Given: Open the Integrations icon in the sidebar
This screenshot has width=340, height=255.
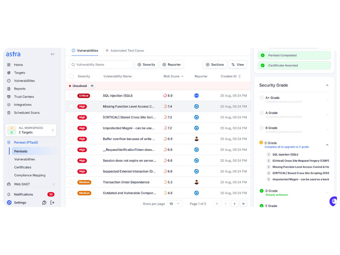Looking at the screenshot, I should 9,105.
